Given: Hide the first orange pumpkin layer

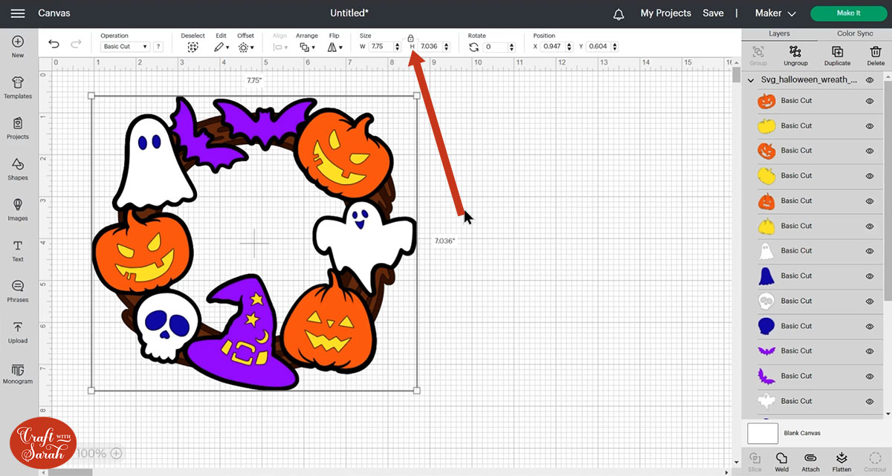Looking at the screenshot, I should (x=870, y=101).
